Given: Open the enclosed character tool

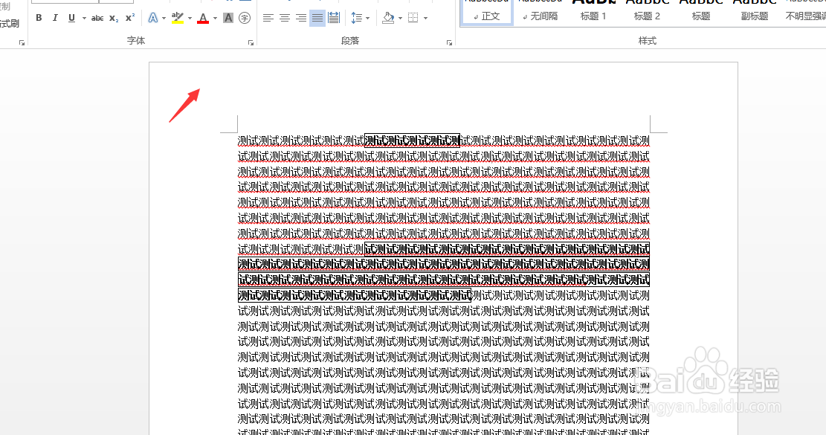Looking at the screenshot, I should click(x=245, y=18).
